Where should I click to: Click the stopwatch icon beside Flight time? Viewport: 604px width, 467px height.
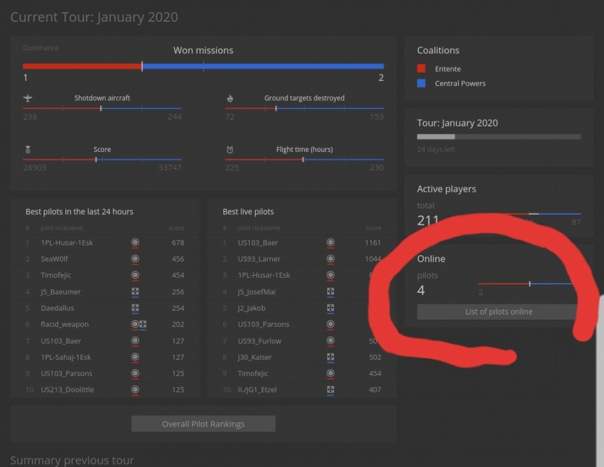[230, 149]
